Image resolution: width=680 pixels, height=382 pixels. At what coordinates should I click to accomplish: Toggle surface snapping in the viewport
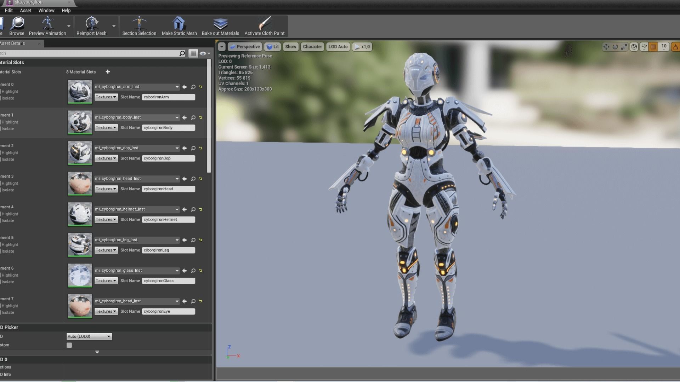coord(644,47)
